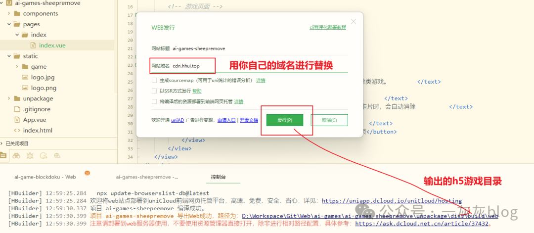
Task: Open the sync arrows panel icon
Action: 44,156
